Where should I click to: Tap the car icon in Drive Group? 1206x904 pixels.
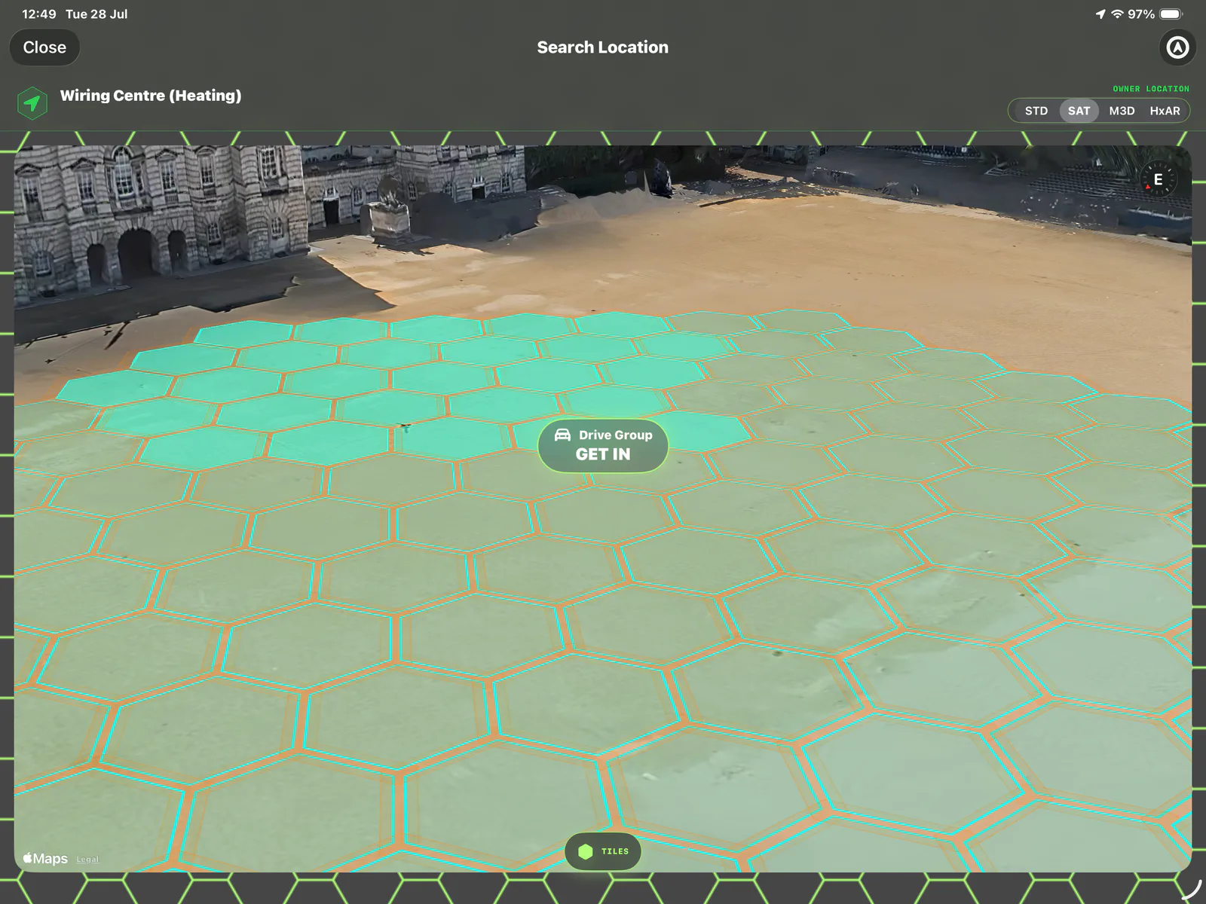562,435
